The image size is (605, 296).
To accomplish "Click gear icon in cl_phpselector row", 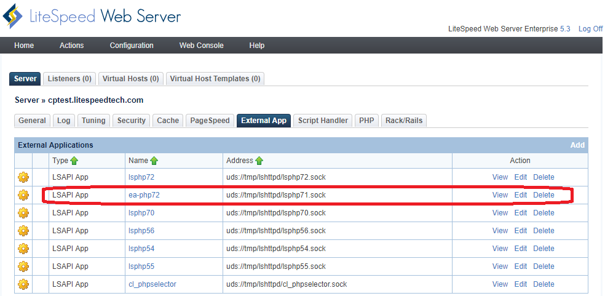I will (x=23, y=284).
